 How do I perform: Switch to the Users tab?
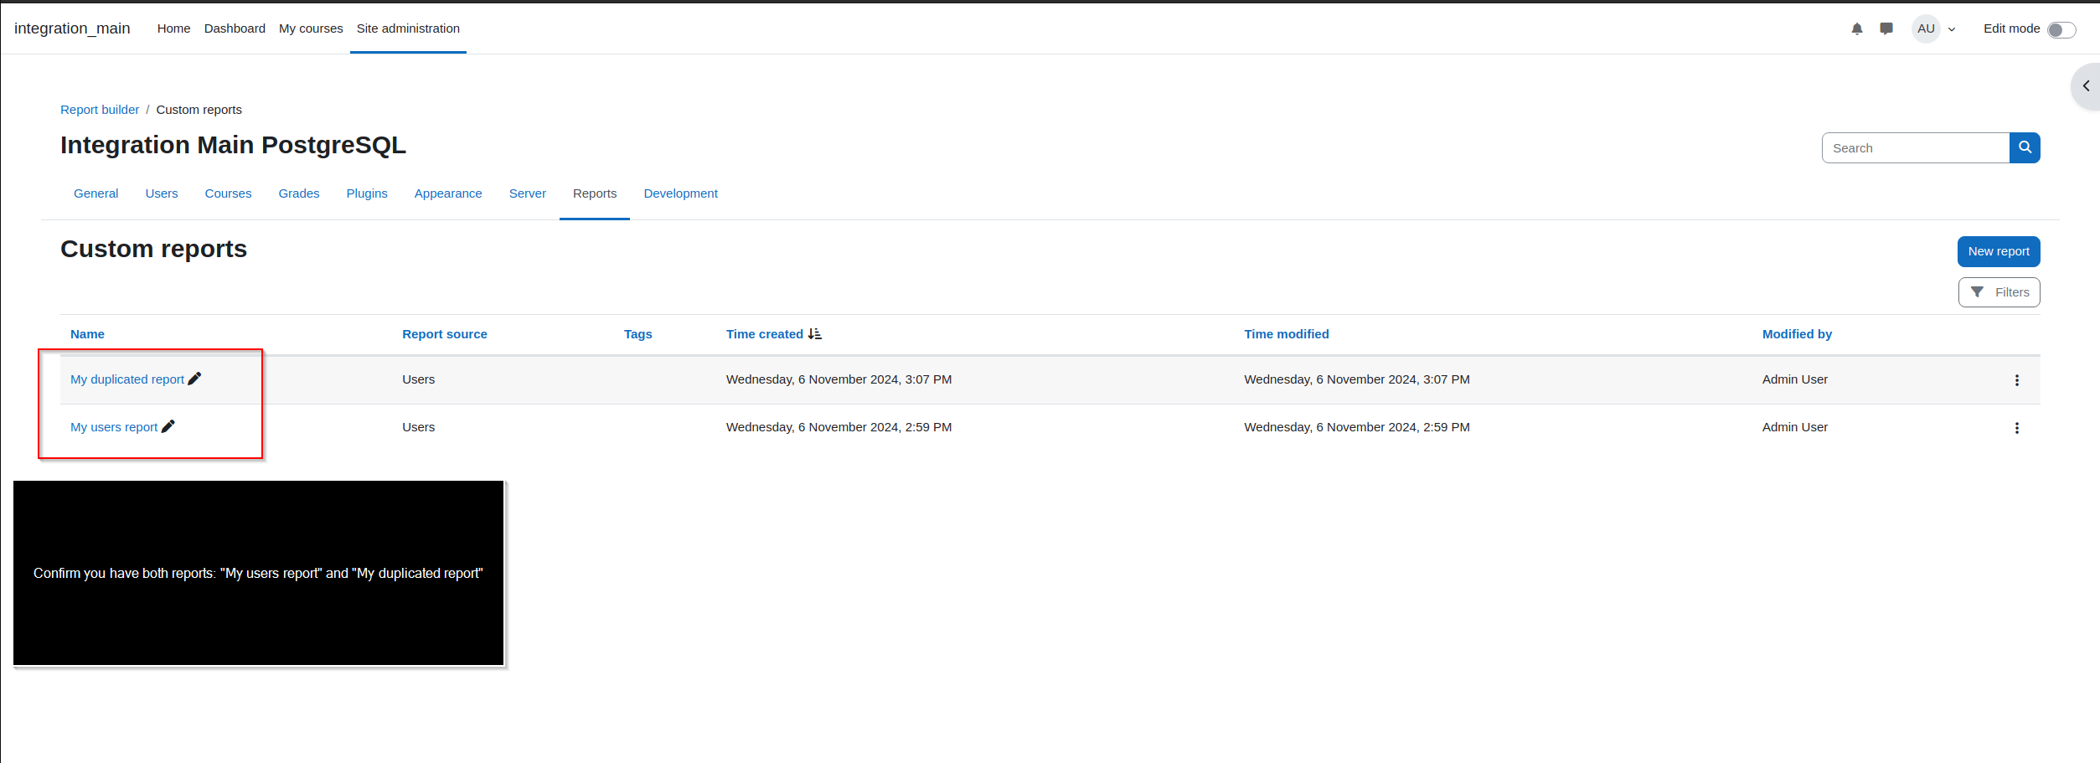pos(162,193)
